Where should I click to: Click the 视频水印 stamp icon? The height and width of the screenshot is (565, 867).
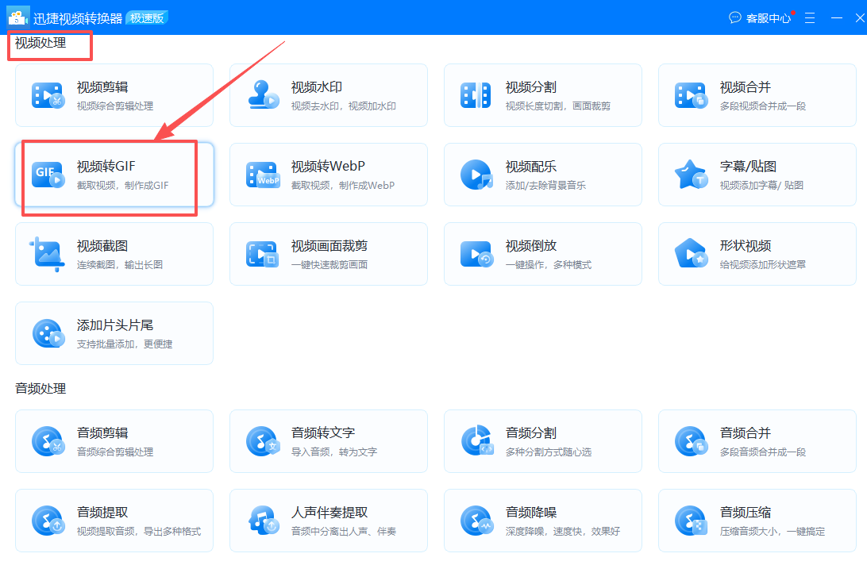click(x=262, y=95)
